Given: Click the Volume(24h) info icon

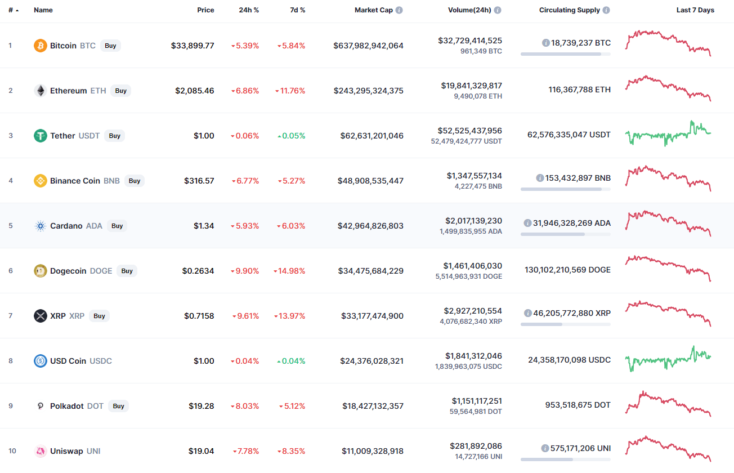Looking at the screenshot, I should (498, 10).
